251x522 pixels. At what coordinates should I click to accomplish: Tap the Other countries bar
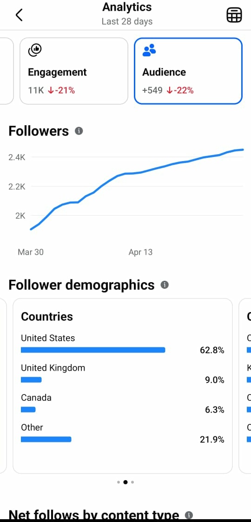[46, 440]
